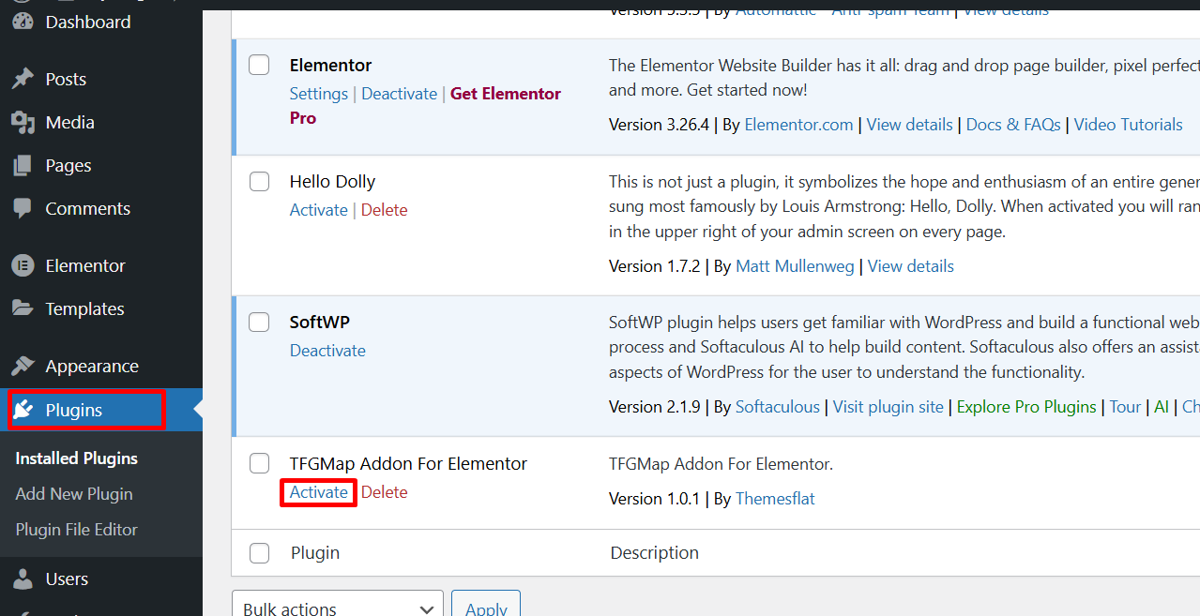Open Add New Plugin submenu item

[x=74, y=494]
